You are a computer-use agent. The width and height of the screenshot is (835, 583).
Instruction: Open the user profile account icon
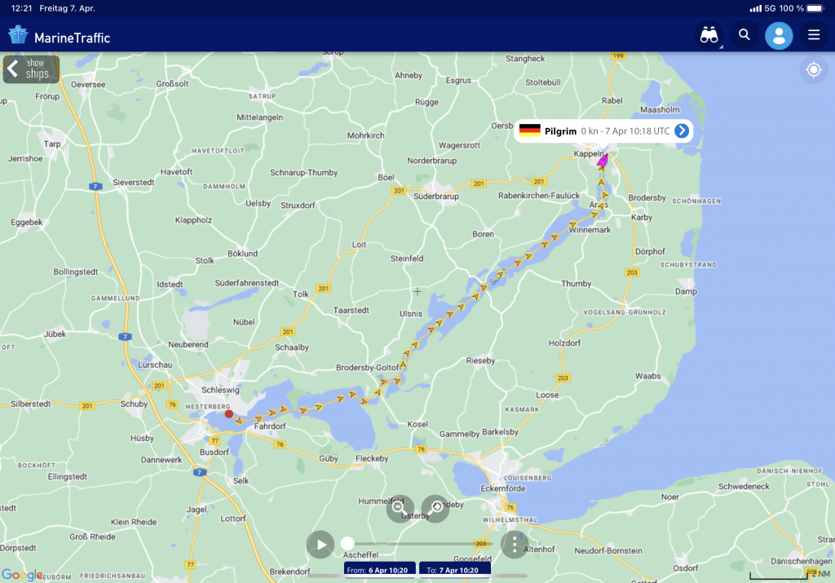779,35
